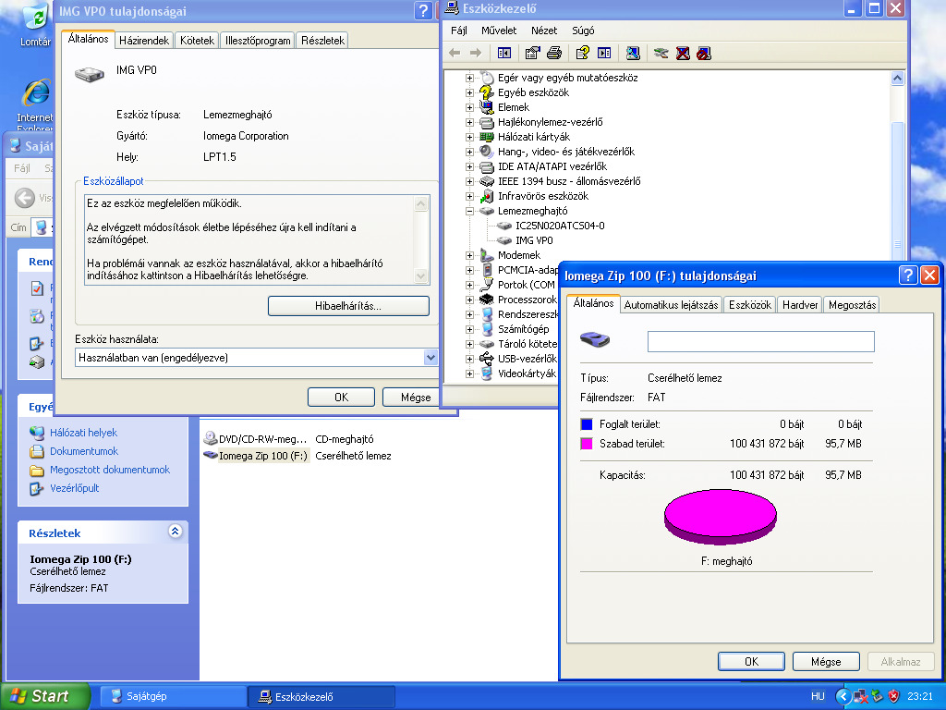This screenshot has width=946, height=710.
Task: Expand Egyéb eszközök tree node
Action: (469, 92)
